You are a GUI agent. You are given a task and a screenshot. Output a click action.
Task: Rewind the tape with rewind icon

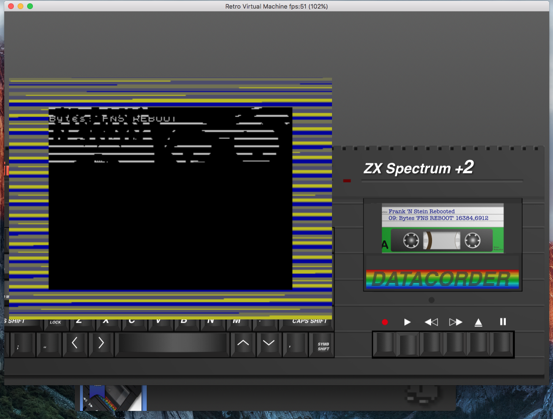click(x=431, y=322)
